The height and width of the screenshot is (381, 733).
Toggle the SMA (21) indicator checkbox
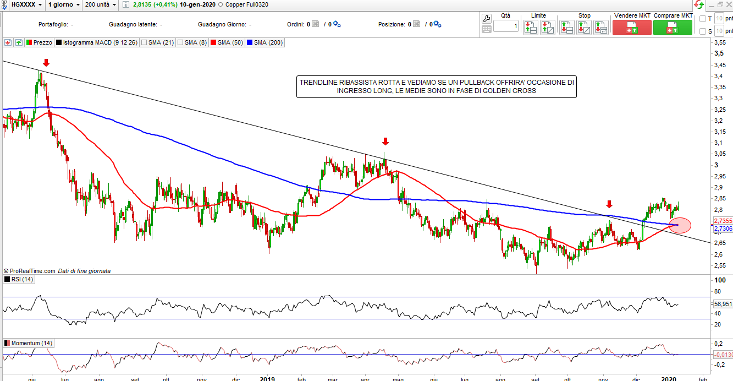coord(144,42)
